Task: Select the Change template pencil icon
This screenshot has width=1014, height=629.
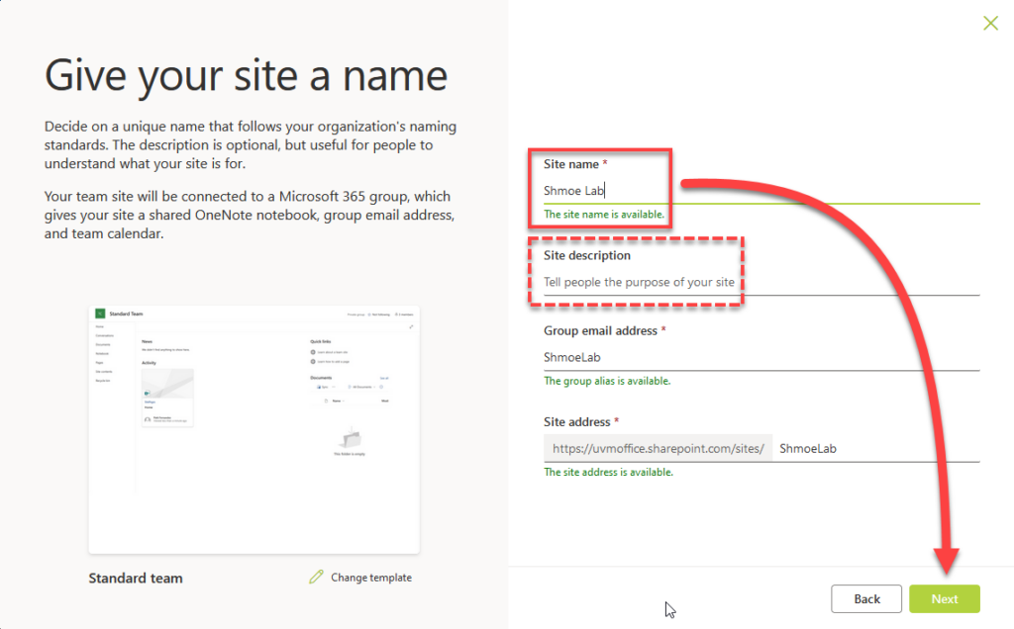Action: tap(317, 578)
